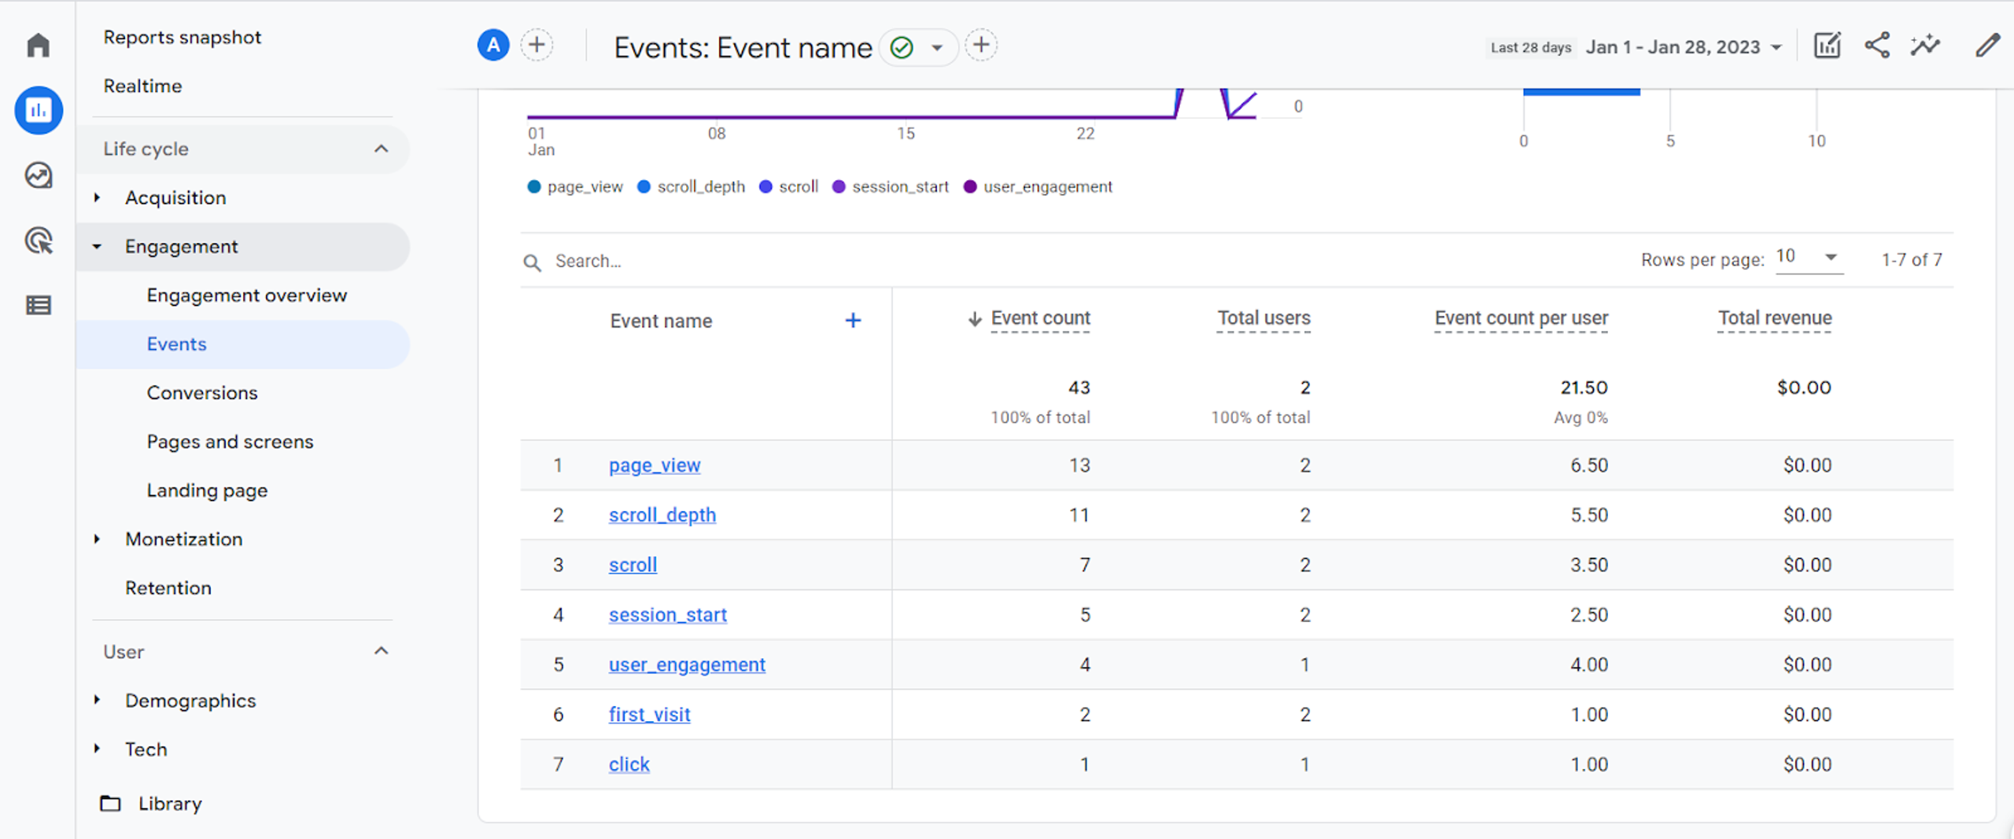Toggle the page_view legend dot

coord(534,186)
